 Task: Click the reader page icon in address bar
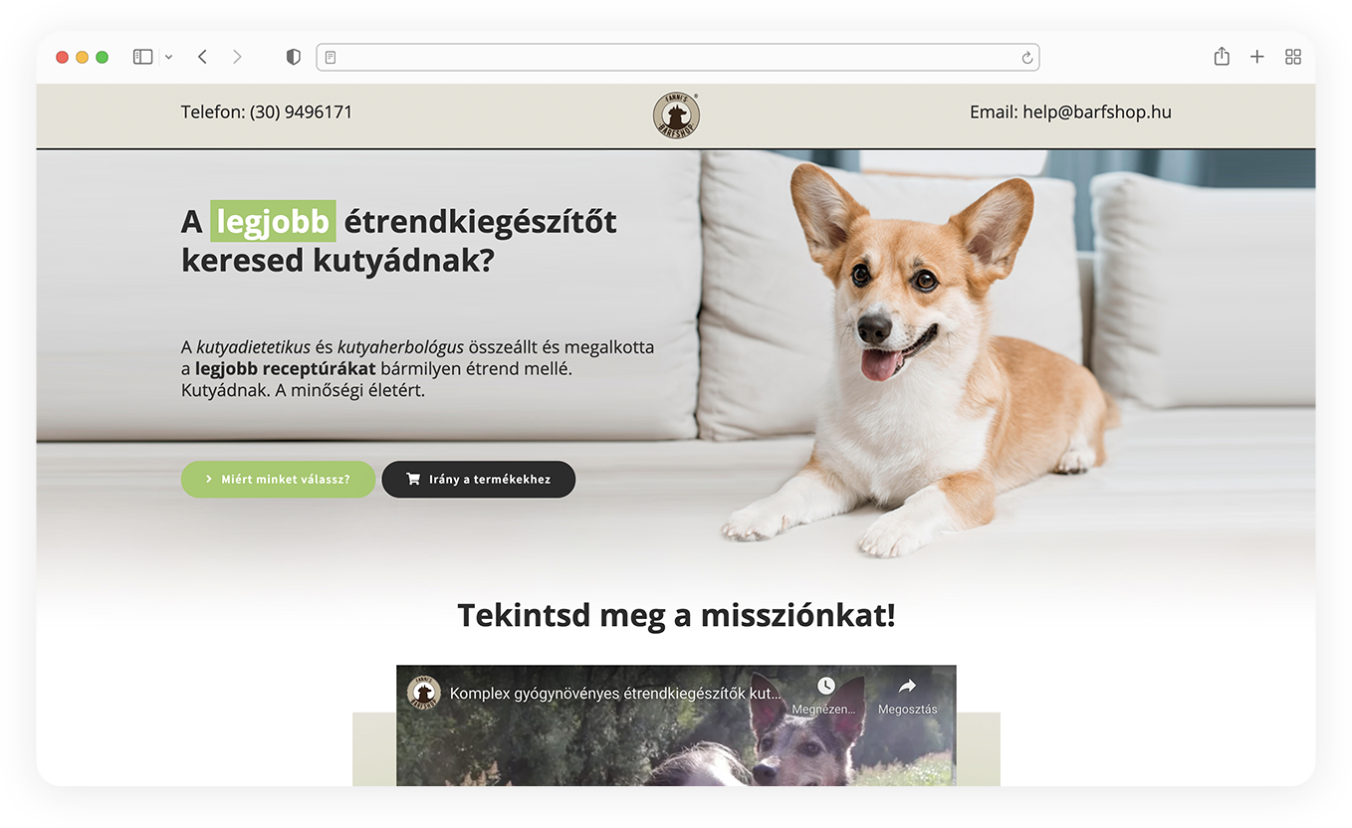point(331,58)
